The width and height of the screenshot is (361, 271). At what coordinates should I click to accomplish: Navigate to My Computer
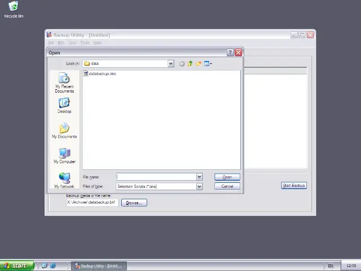point(64,156)
